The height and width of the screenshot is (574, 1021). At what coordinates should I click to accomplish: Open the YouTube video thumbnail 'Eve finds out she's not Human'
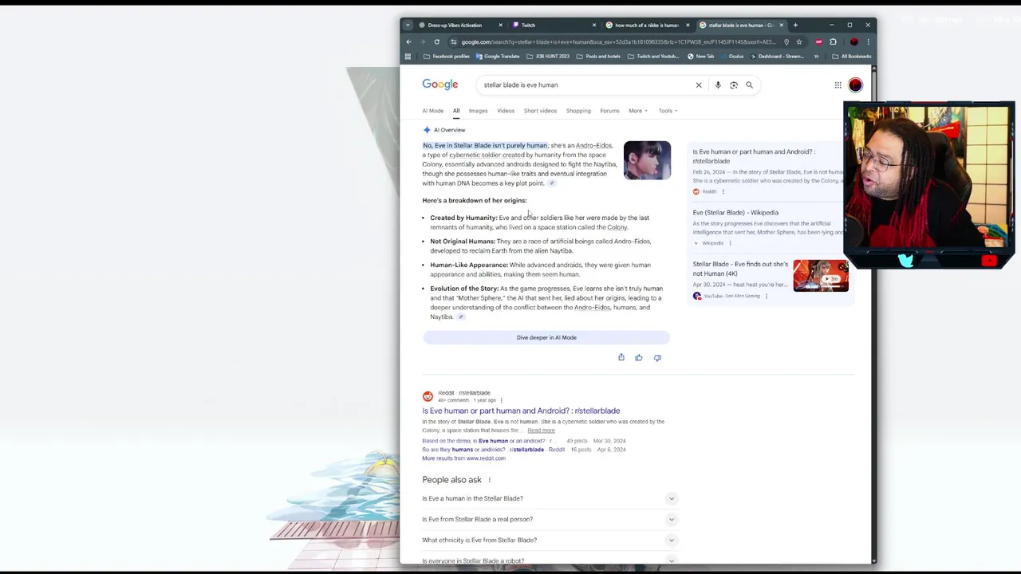coord(821,276)
